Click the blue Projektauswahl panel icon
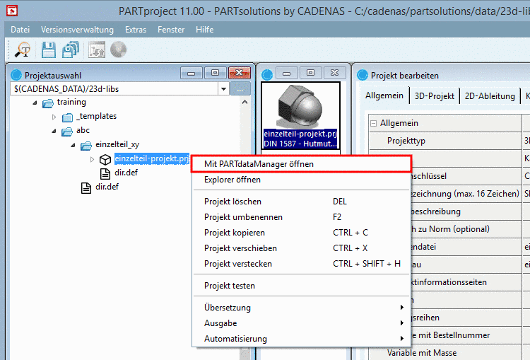Screen dimensions: 530x360 pos(16,75)
